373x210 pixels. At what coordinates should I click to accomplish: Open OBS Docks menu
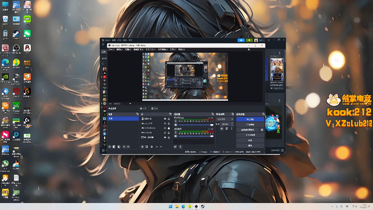pyautogui.click(x=138, y=49)
